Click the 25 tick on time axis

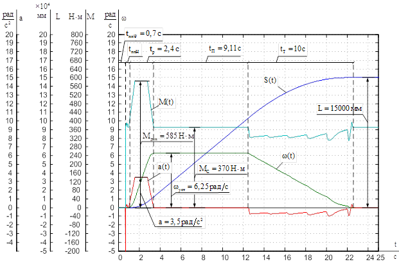tap(379, 256)
